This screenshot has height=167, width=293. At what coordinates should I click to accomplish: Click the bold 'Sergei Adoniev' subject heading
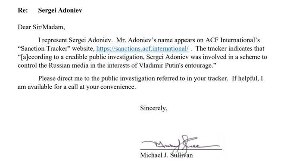tap(60, 10)
